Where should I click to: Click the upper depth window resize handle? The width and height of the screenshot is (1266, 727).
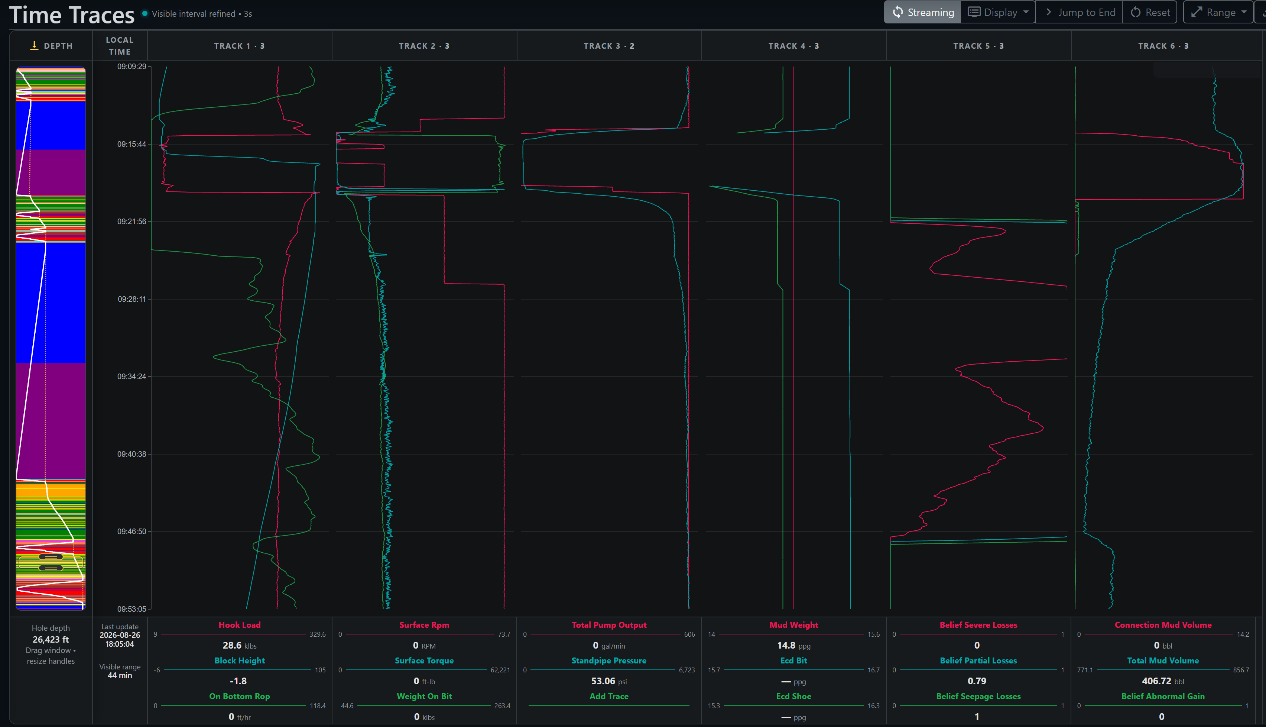click(x=51, y=557)
